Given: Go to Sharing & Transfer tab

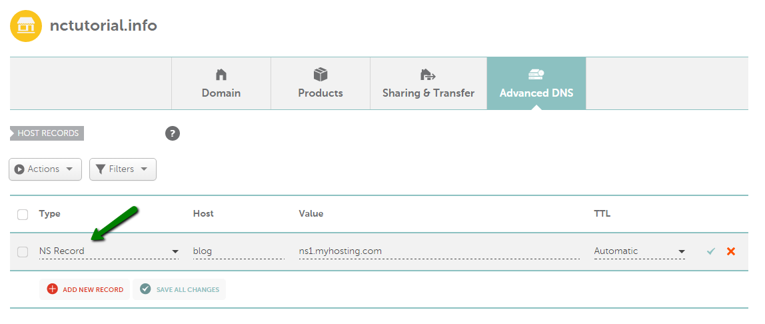Looking at the screenshot, I should [x=428, y=83].
